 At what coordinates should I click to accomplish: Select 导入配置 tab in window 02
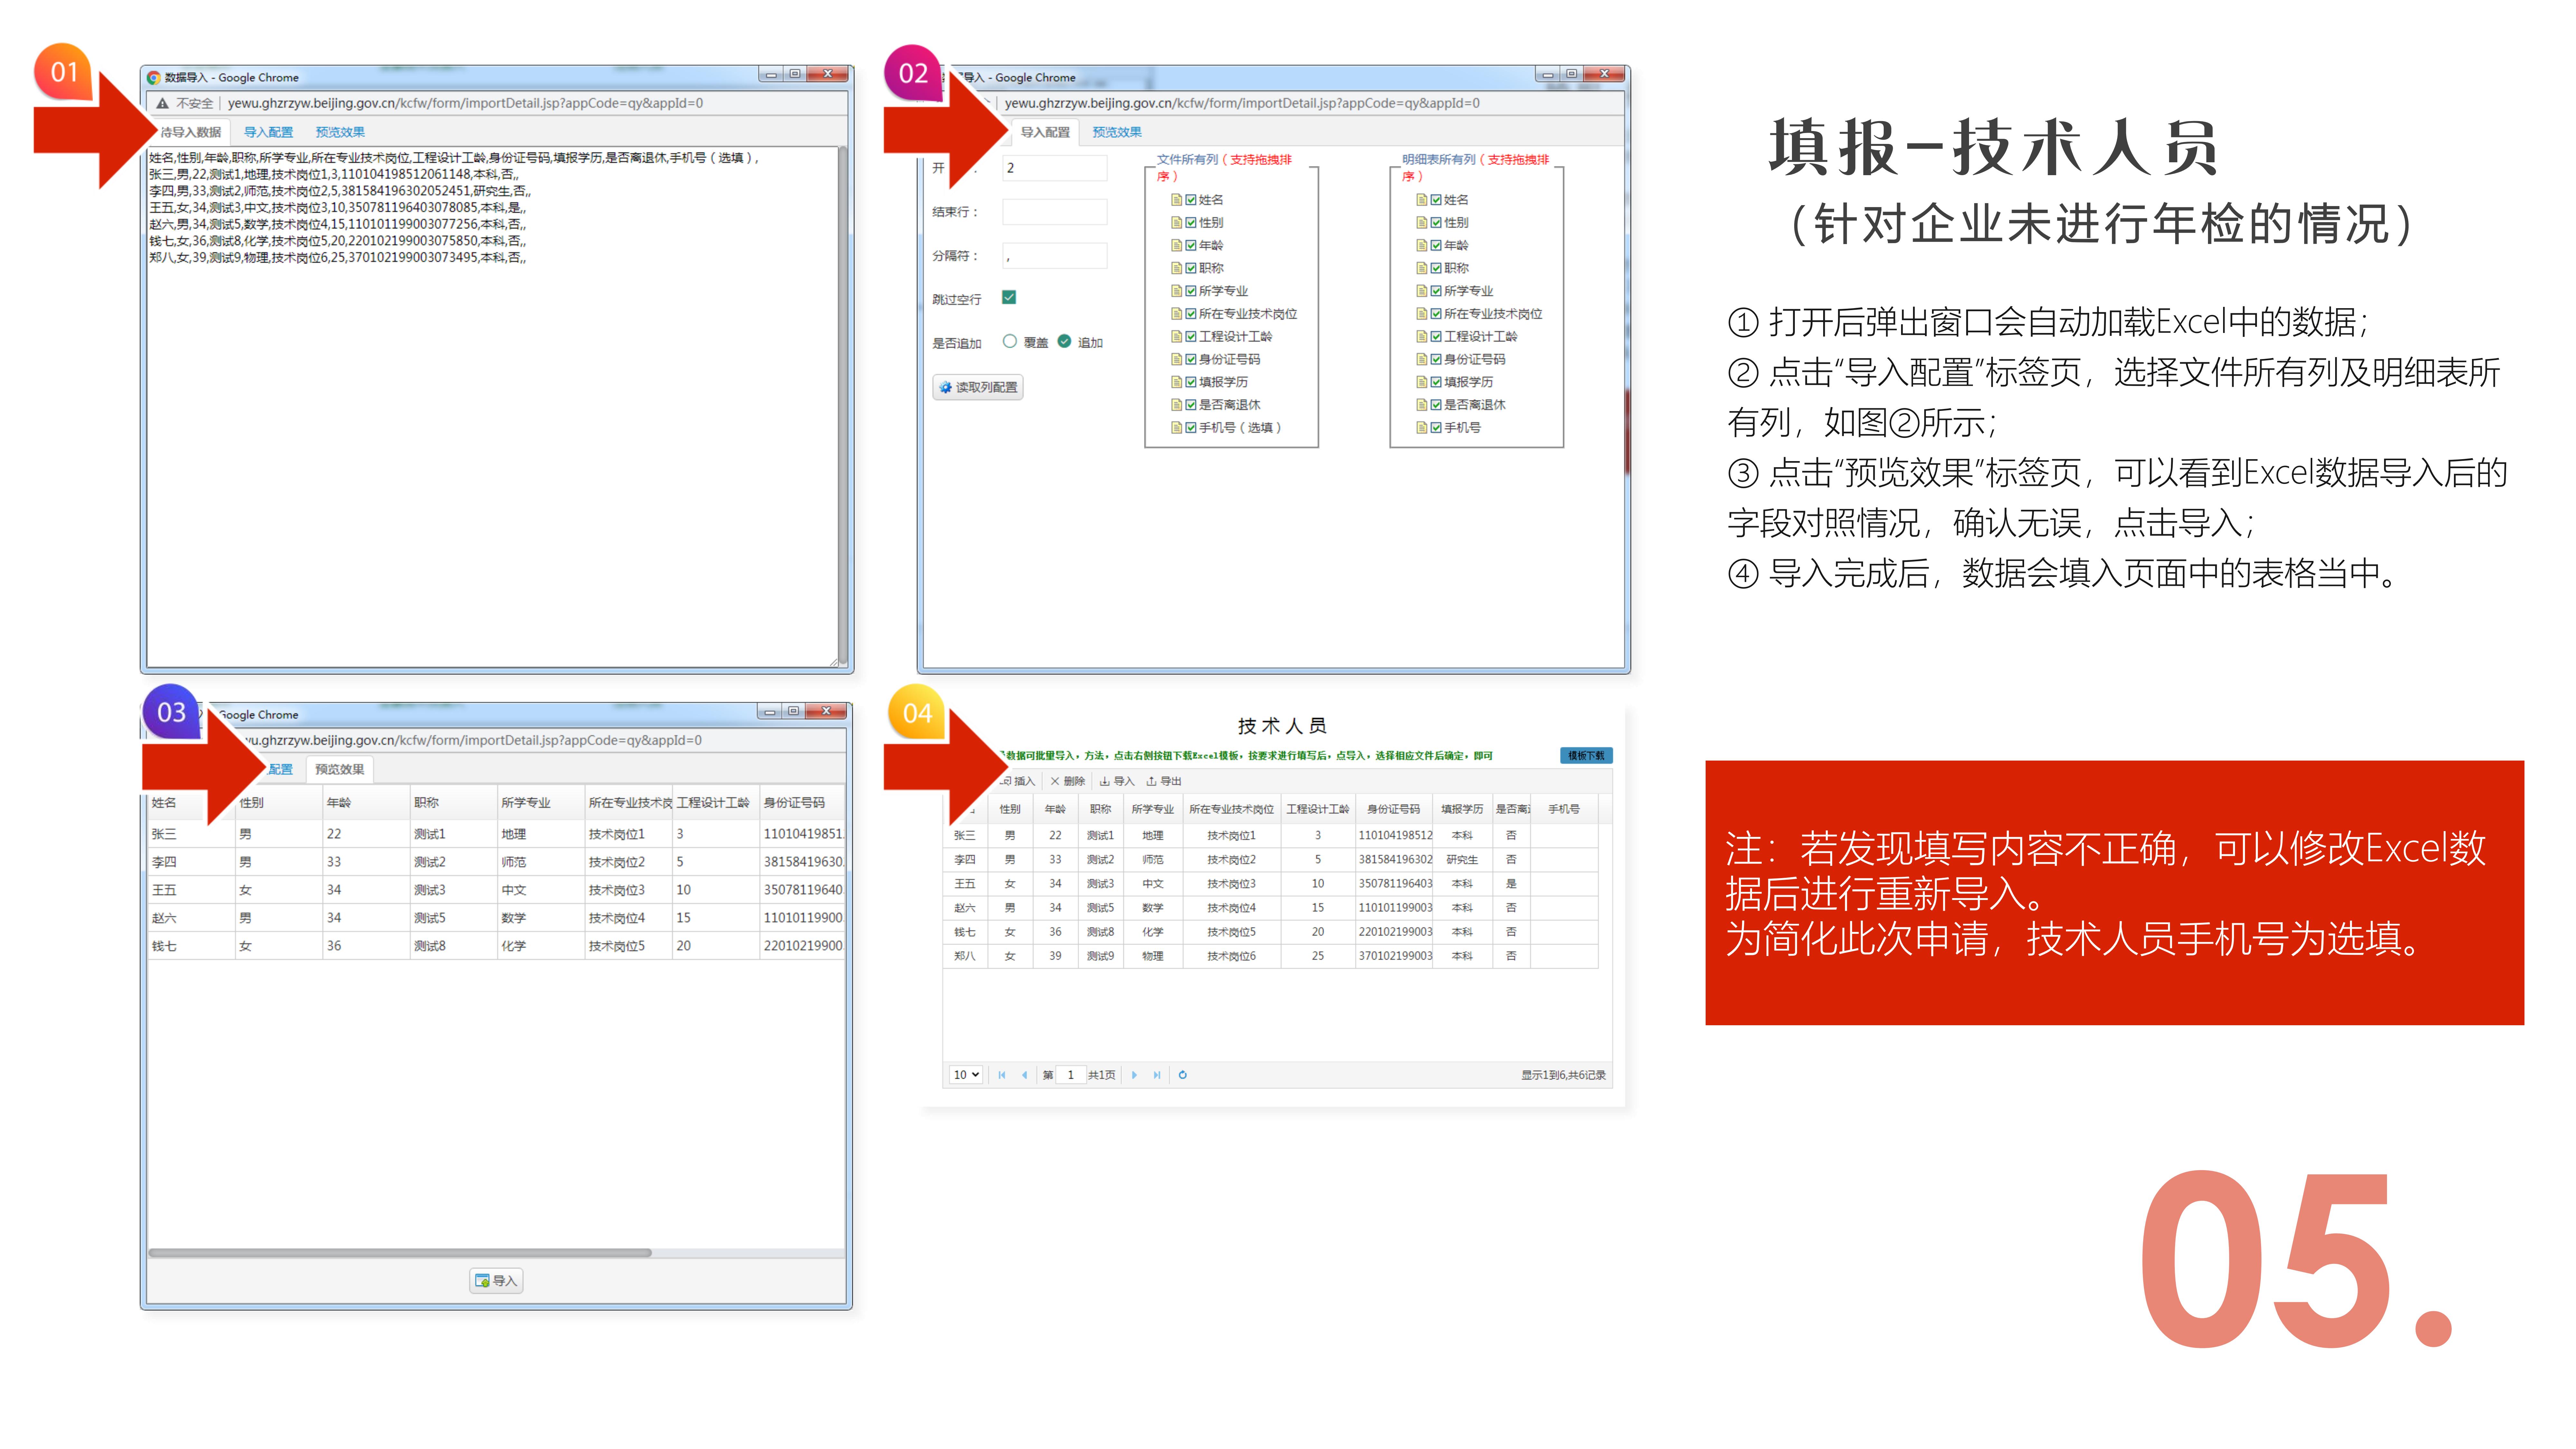point(1045,132)
